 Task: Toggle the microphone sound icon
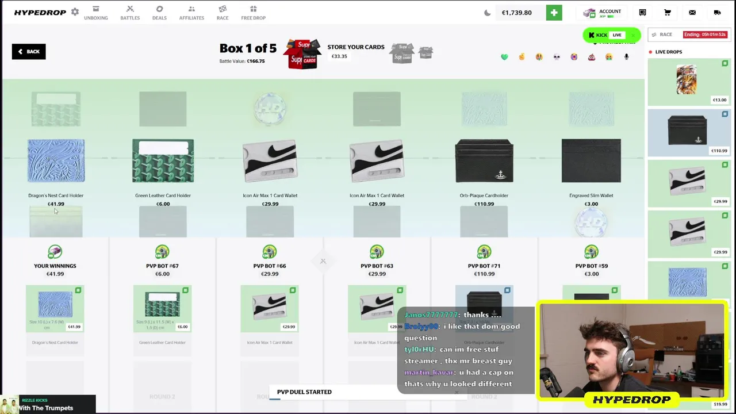click(626, 57)
